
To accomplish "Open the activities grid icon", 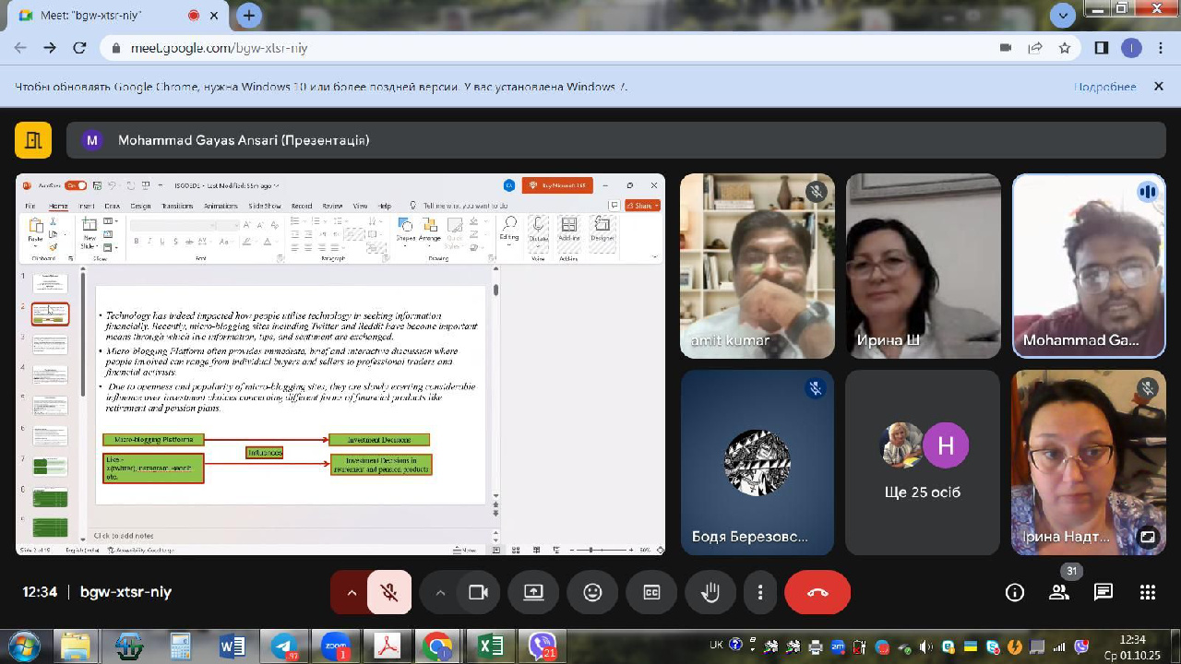I will (x=1148, y=592).
